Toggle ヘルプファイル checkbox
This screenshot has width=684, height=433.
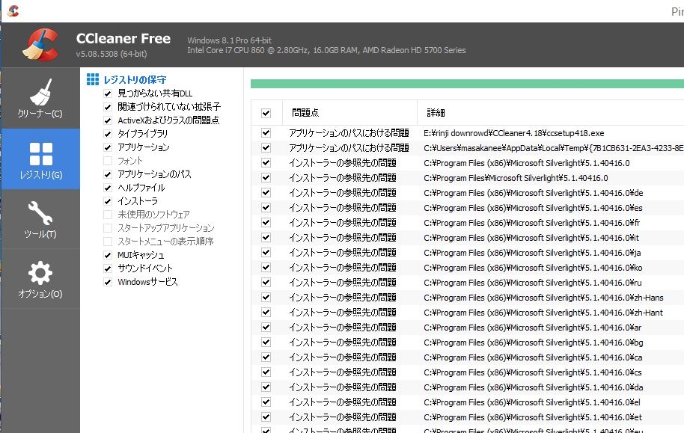108,188
